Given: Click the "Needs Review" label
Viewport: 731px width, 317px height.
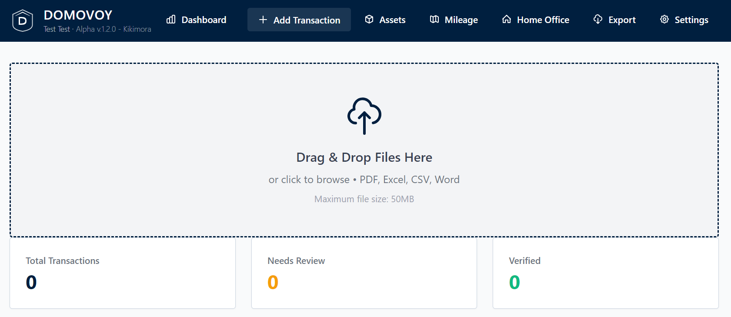Looking at the screenshot, I should click(296, 261).
